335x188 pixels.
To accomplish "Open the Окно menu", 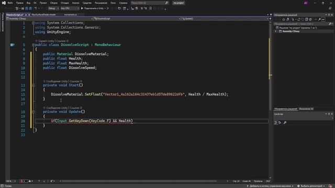I will (113, 3).
